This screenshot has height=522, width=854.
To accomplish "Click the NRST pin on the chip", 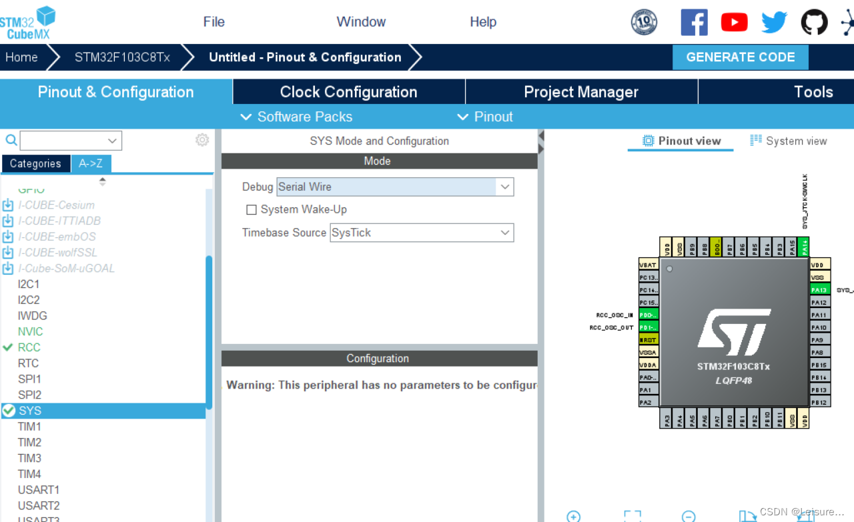I will pos(649,340).
